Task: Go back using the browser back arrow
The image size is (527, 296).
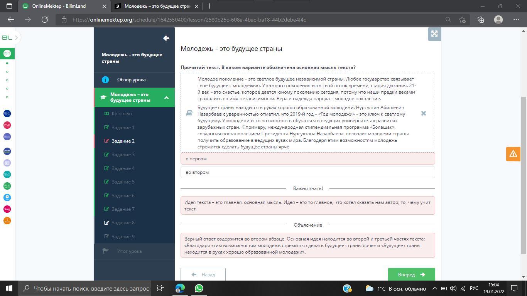Action: click(11, 20)
